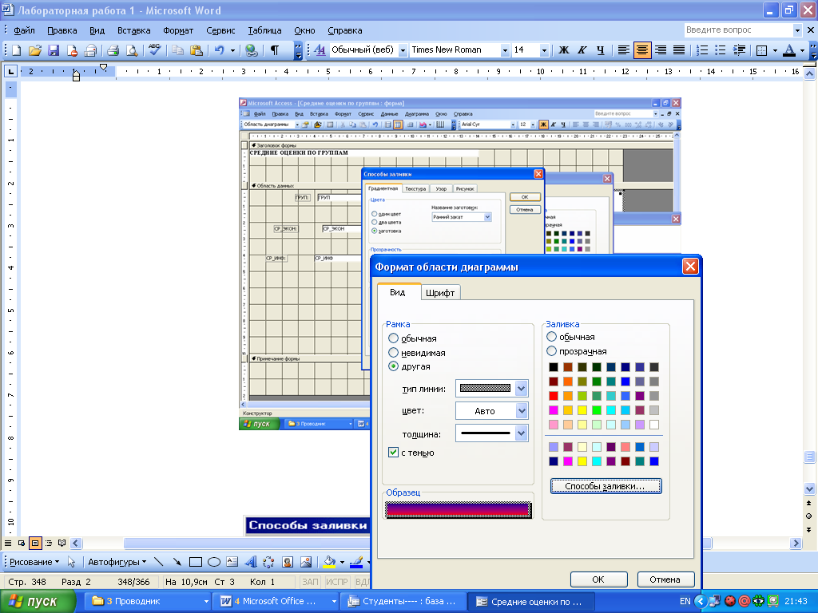Open the Styles and Formatting pane
Screen dimensions: 818x613
point(320,50)
